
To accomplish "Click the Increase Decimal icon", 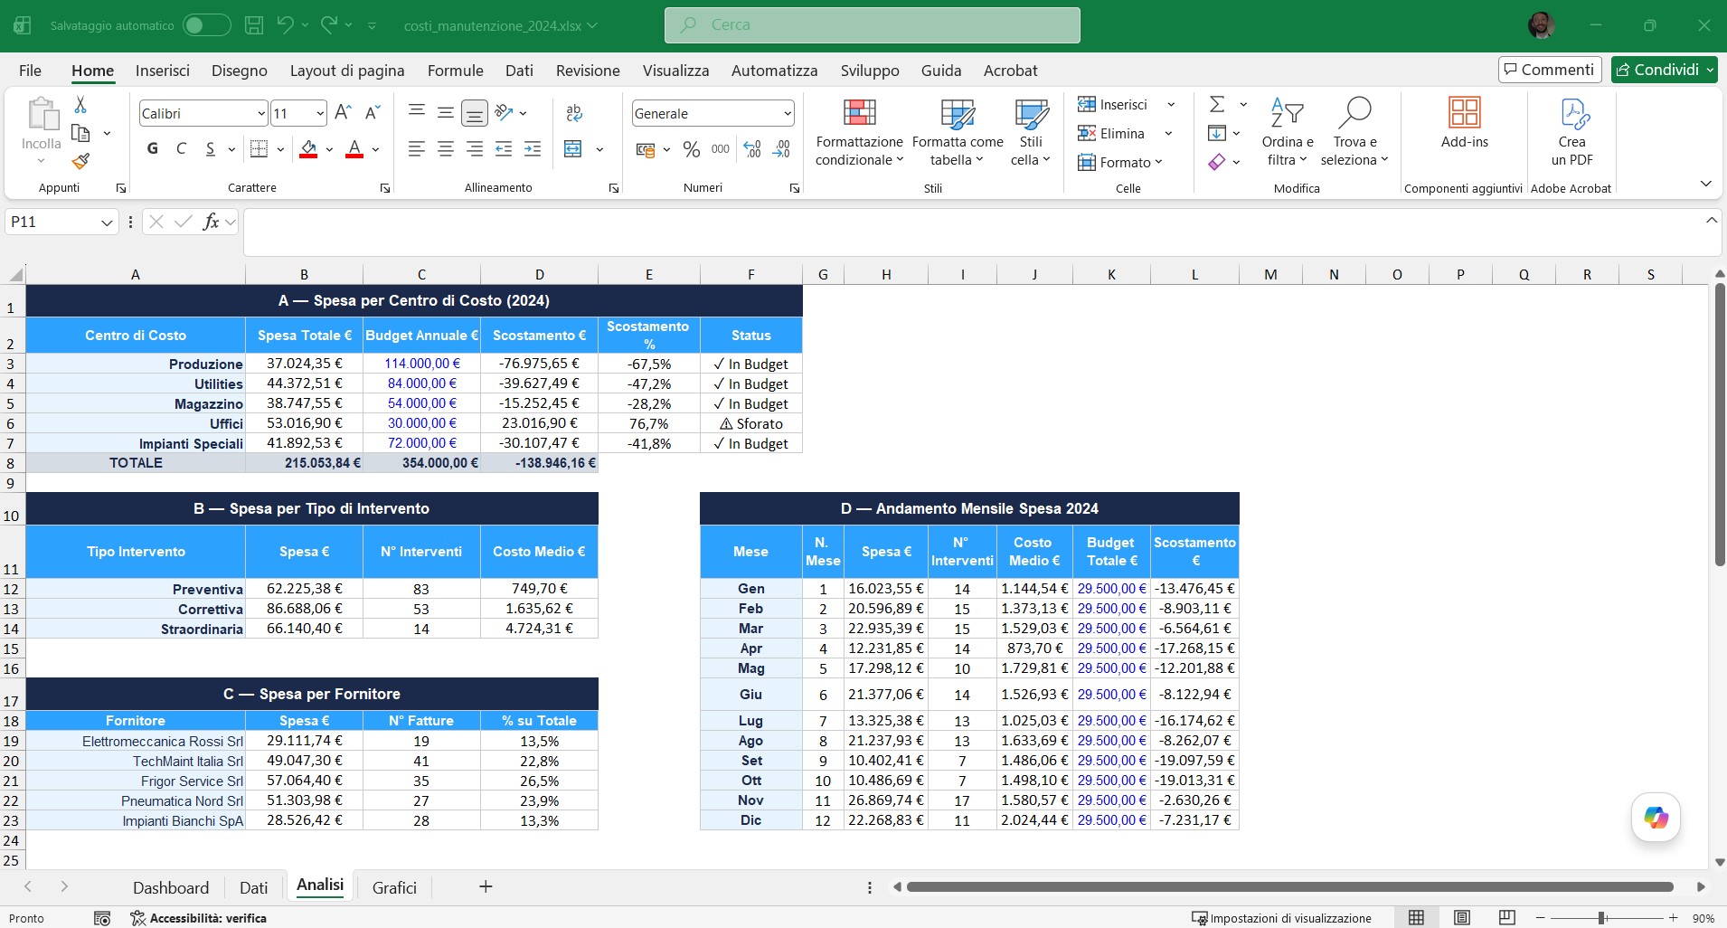I will click(x=752, y=149).
